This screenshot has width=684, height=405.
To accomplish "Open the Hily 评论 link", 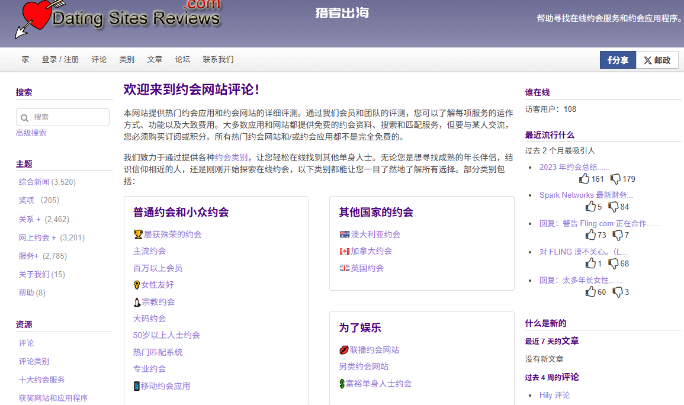I will point(554,395).
